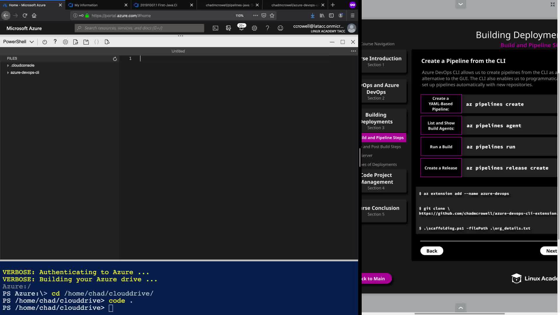The height and width of the screenshot is (315, 560).
Task: Select Course Conclusion Section 5 item
Action: [380, 211]
